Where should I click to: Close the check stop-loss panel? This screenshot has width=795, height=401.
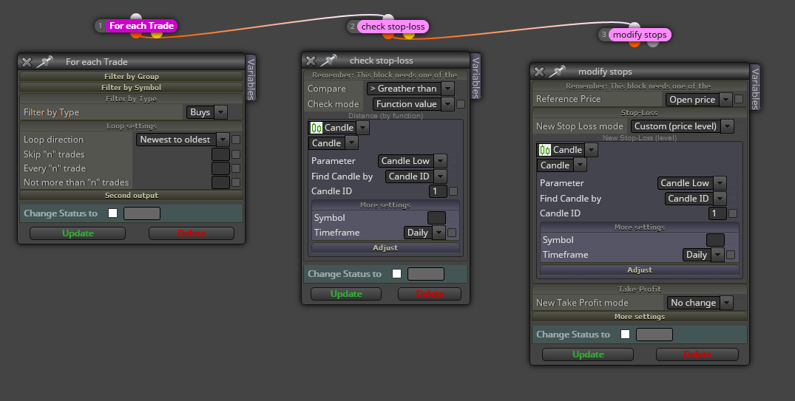[x=311, y=61]
